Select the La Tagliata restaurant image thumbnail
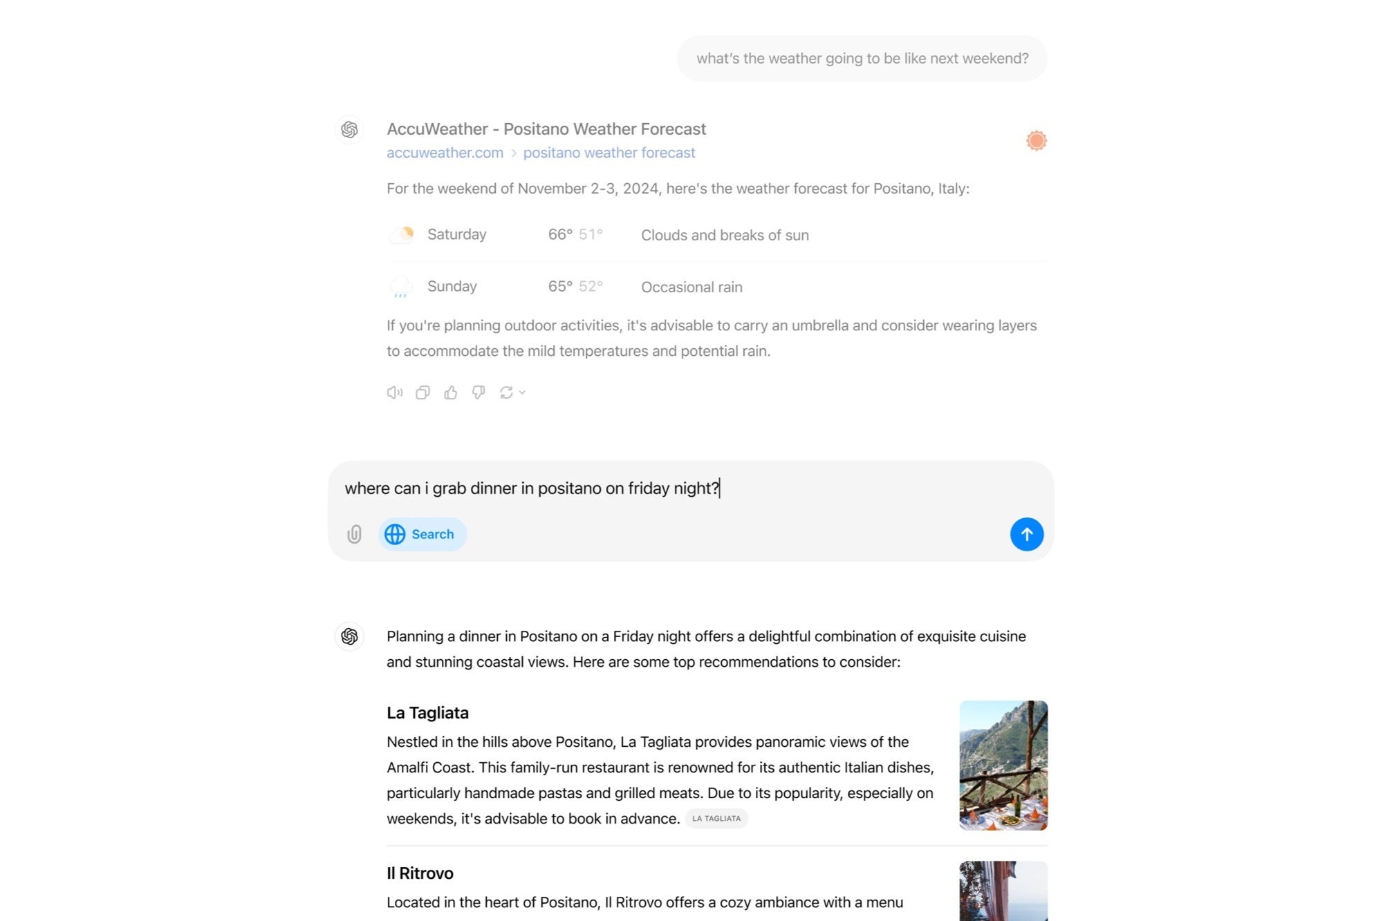 click(x=1003, y=765)
